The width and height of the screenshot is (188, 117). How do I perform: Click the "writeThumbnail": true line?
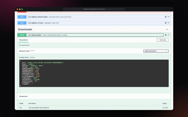31,76
